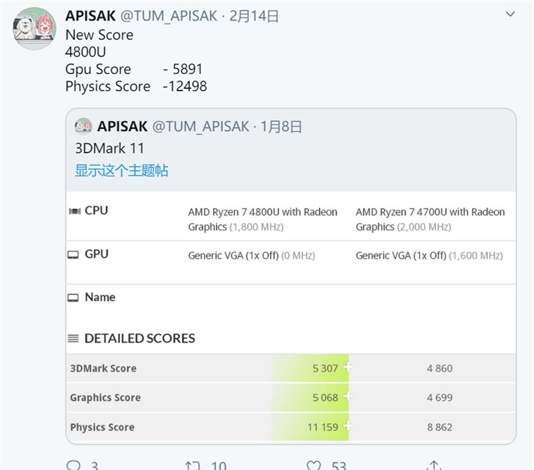This screenshot has width=534, height=470.
Task: Click the 显示这个主题帖 thread link
Action: [122, 170]
